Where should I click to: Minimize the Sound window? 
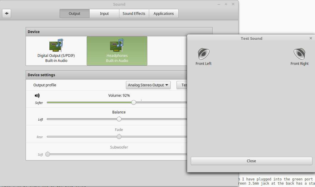[x=219, y=4]
